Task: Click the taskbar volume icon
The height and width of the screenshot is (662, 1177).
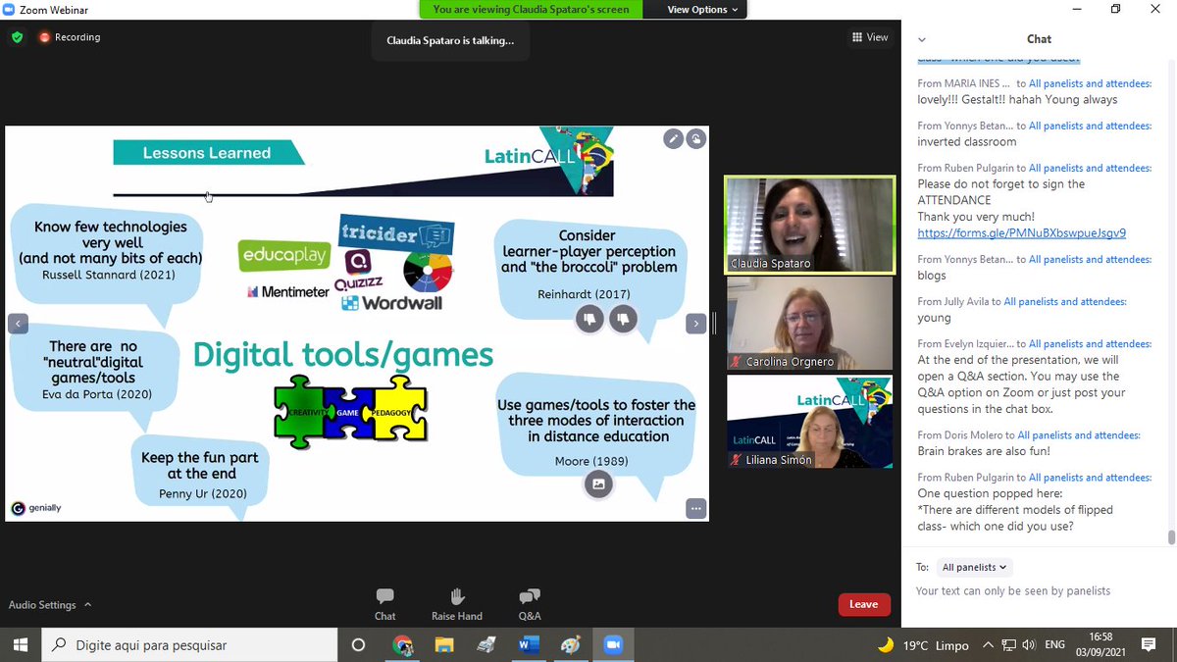Action: pyautogui.click(x=1027, y=645)
